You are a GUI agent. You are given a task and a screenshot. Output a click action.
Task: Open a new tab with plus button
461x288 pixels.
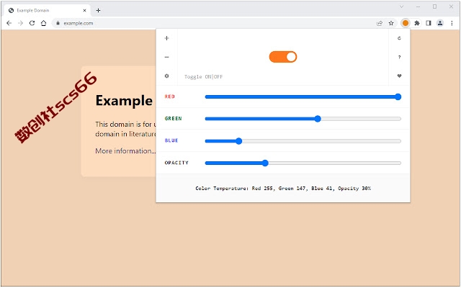click(98, 10)
